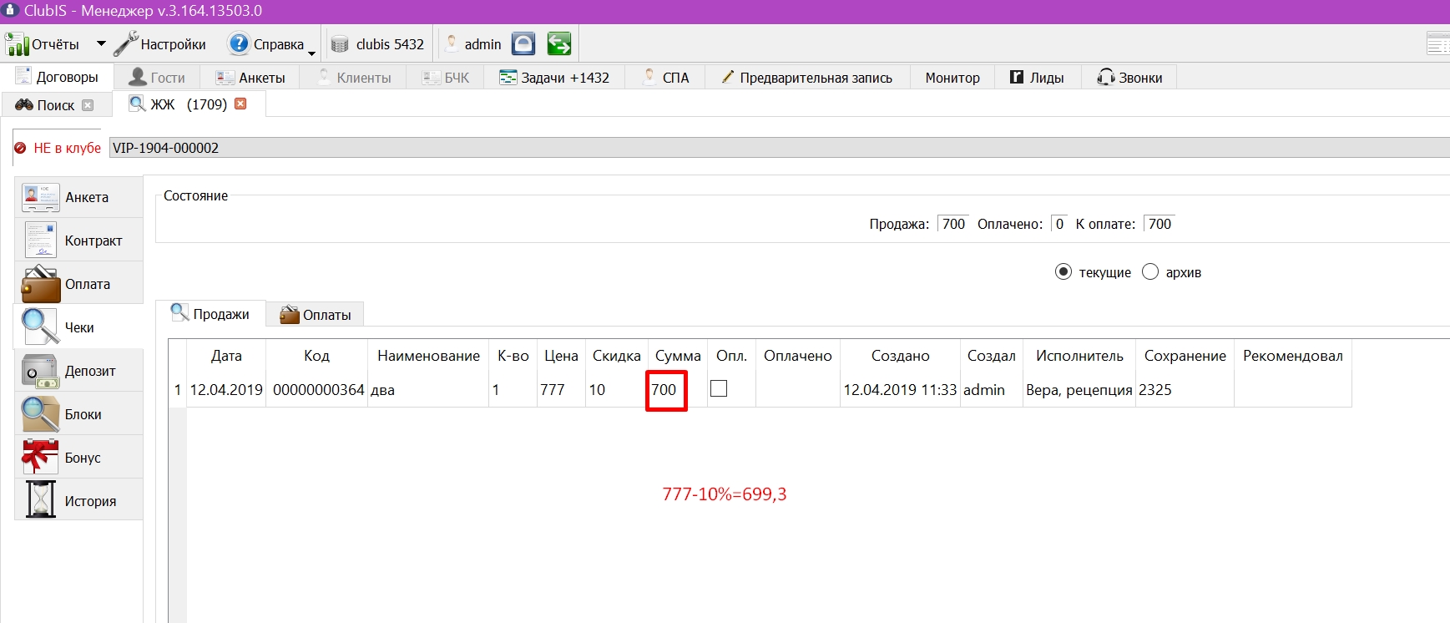Click the admin user icon
1450x623 pixels.
452,43
